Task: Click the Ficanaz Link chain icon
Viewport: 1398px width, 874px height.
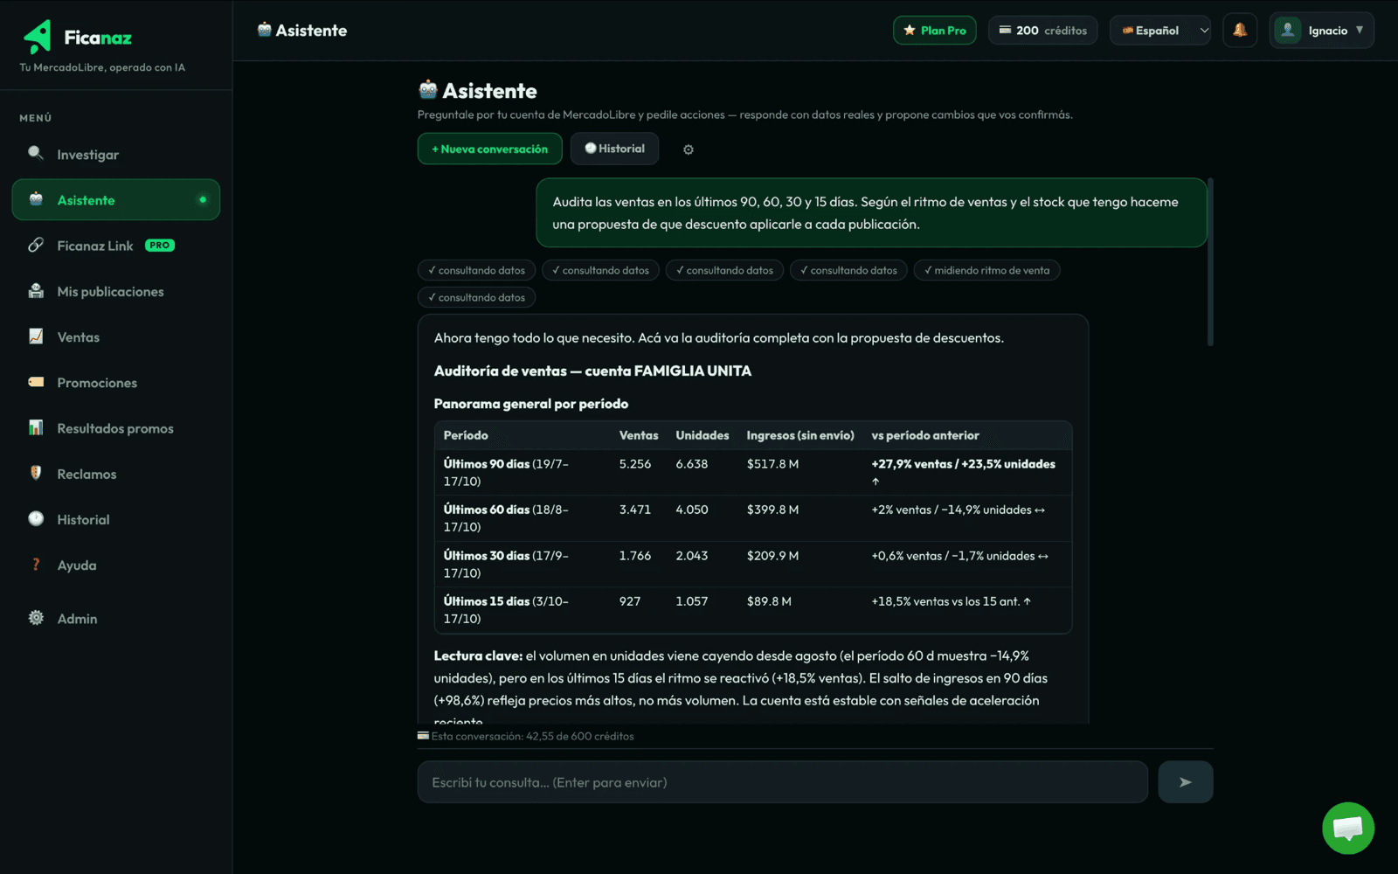Action: [x=36, y=246]
